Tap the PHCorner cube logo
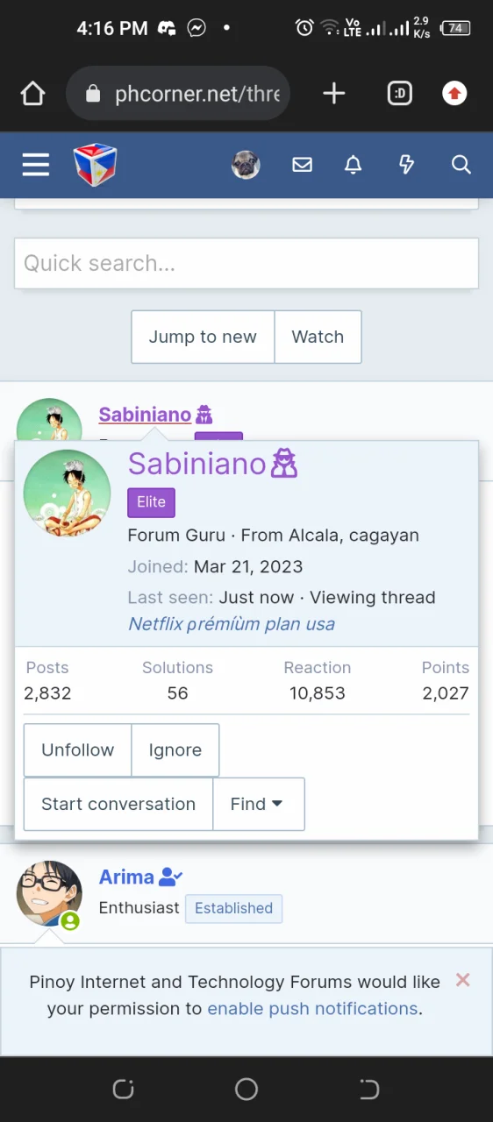The width and height of the screenshot is (493, 1122). tap(95, 165)
